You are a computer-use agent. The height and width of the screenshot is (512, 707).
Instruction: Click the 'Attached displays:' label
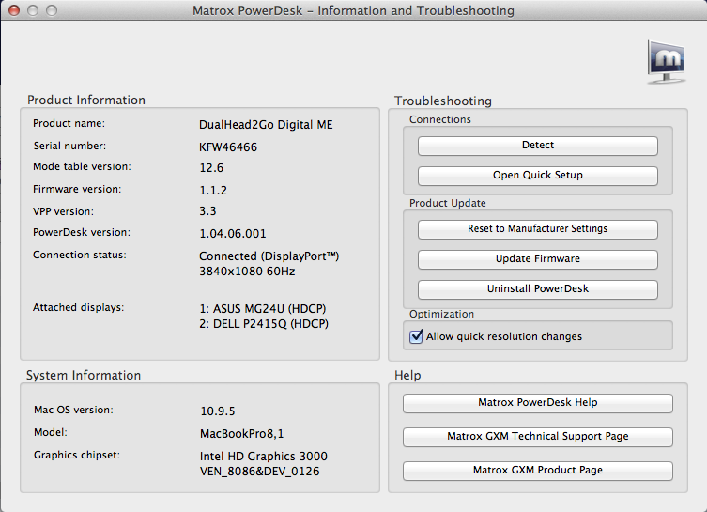(79, 307)
